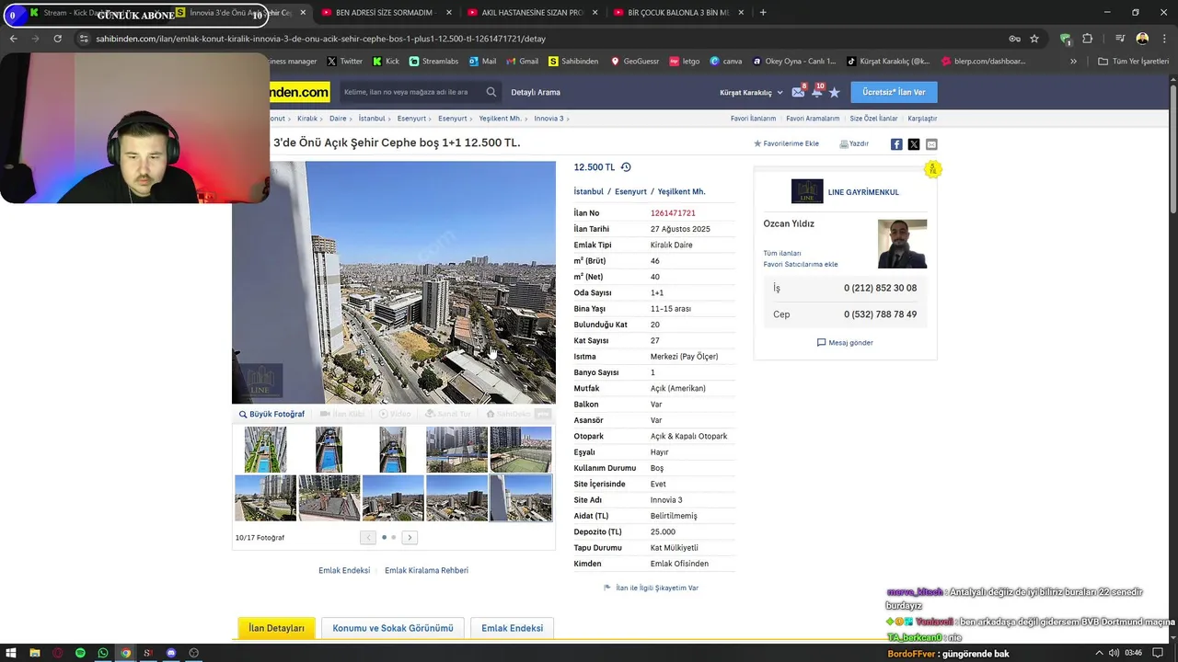Click the browser address bar URL
The height and width of the screenshot is (662, 1178).
click(321, 39)
